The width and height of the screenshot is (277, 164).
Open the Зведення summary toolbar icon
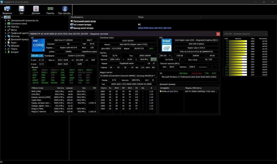[7, 10]
